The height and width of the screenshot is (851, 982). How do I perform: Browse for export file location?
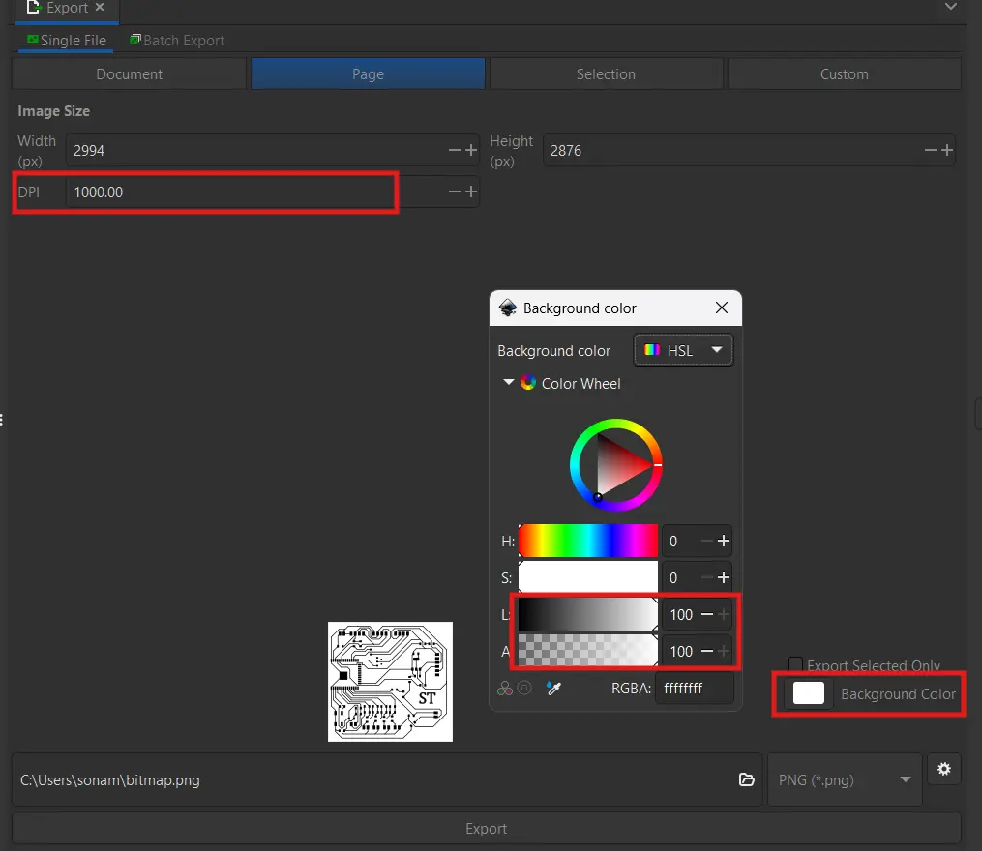tap(747, 779)
